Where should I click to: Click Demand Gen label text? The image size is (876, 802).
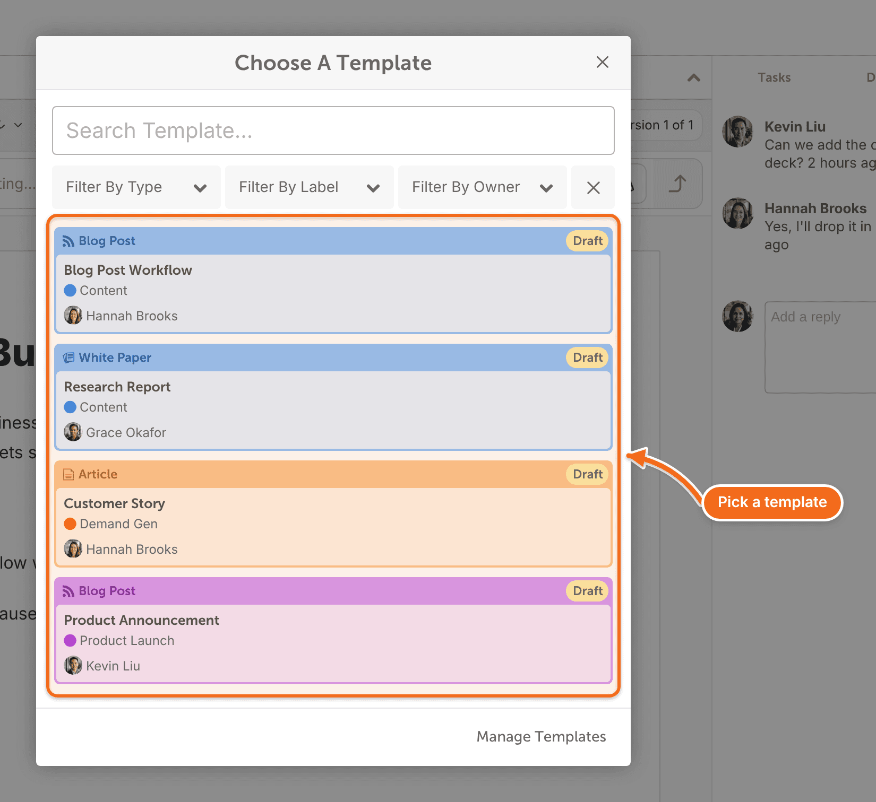pos(119,524)
